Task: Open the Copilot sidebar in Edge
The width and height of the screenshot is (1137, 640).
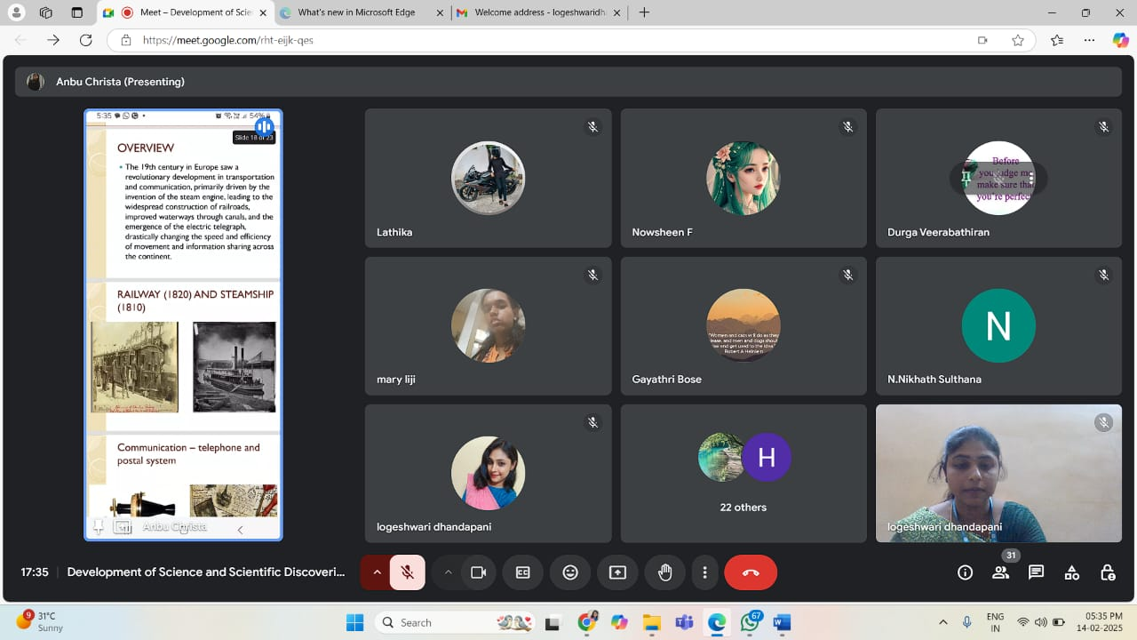Action: 1120,40
